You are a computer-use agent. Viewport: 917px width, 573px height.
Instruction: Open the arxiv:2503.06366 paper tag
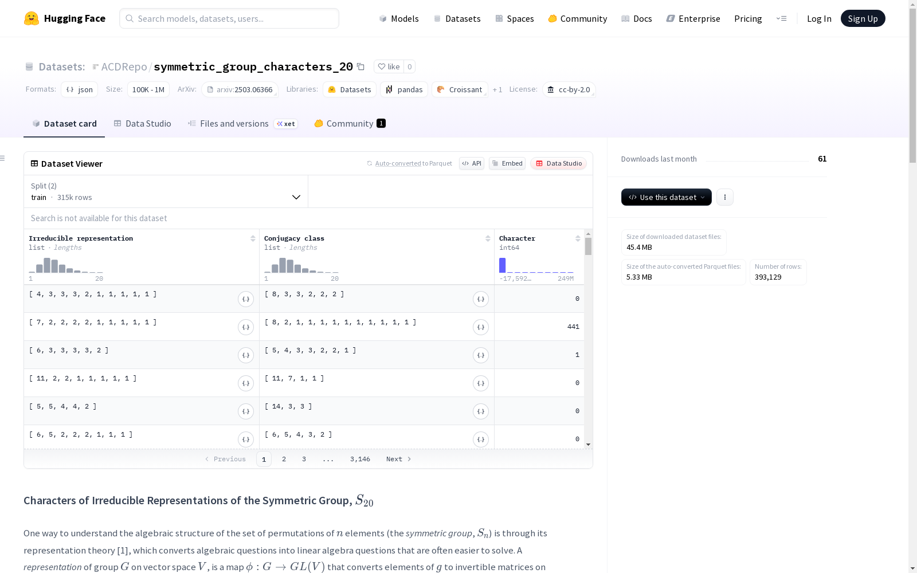pyautogui.click(x=240, y=89)
